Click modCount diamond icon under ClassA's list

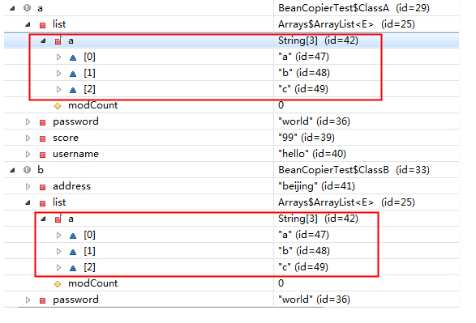tap(58, 106)
